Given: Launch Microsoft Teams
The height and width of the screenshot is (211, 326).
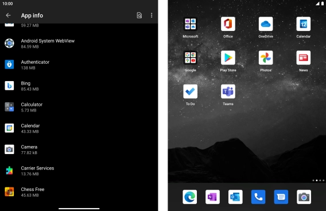Looking at the screenshot, I should click(228, 91).
